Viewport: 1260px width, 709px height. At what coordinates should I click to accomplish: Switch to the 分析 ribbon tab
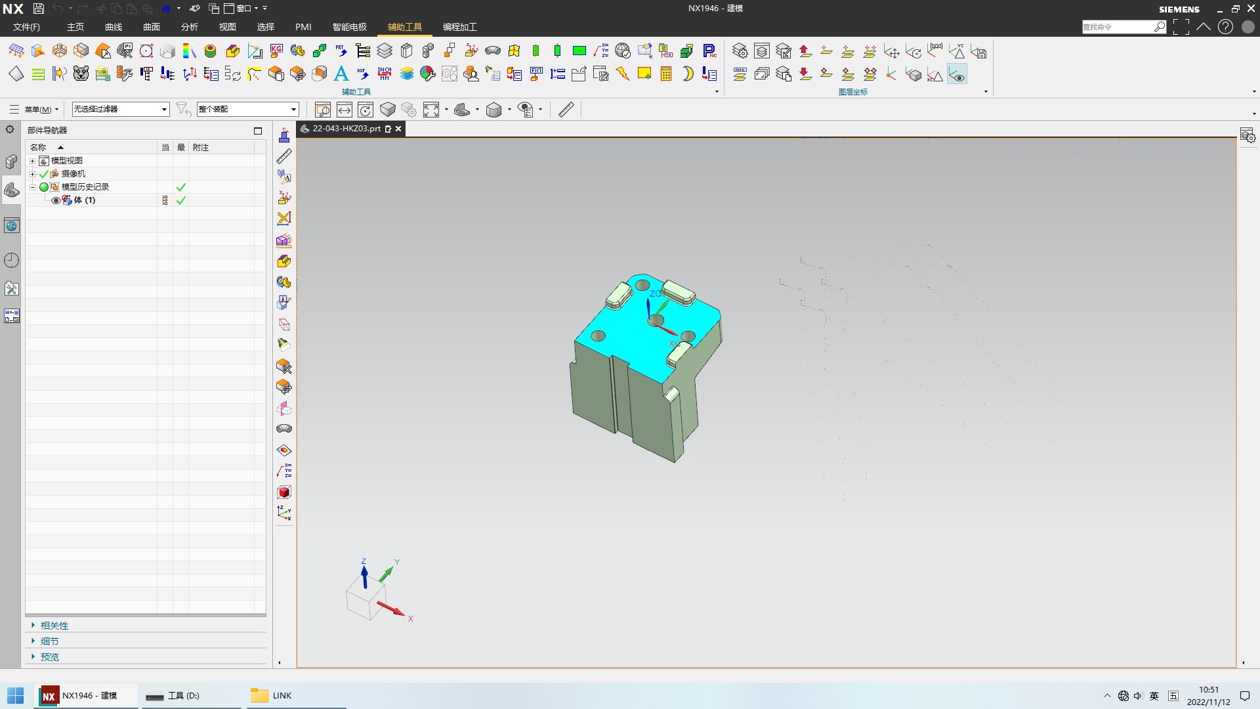190,27
